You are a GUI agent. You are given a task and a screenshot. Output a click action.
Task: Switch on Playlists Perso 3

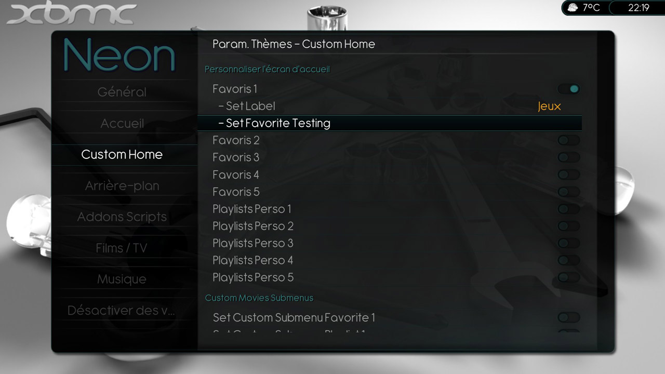pyautogui.click(x=568, y=243)
